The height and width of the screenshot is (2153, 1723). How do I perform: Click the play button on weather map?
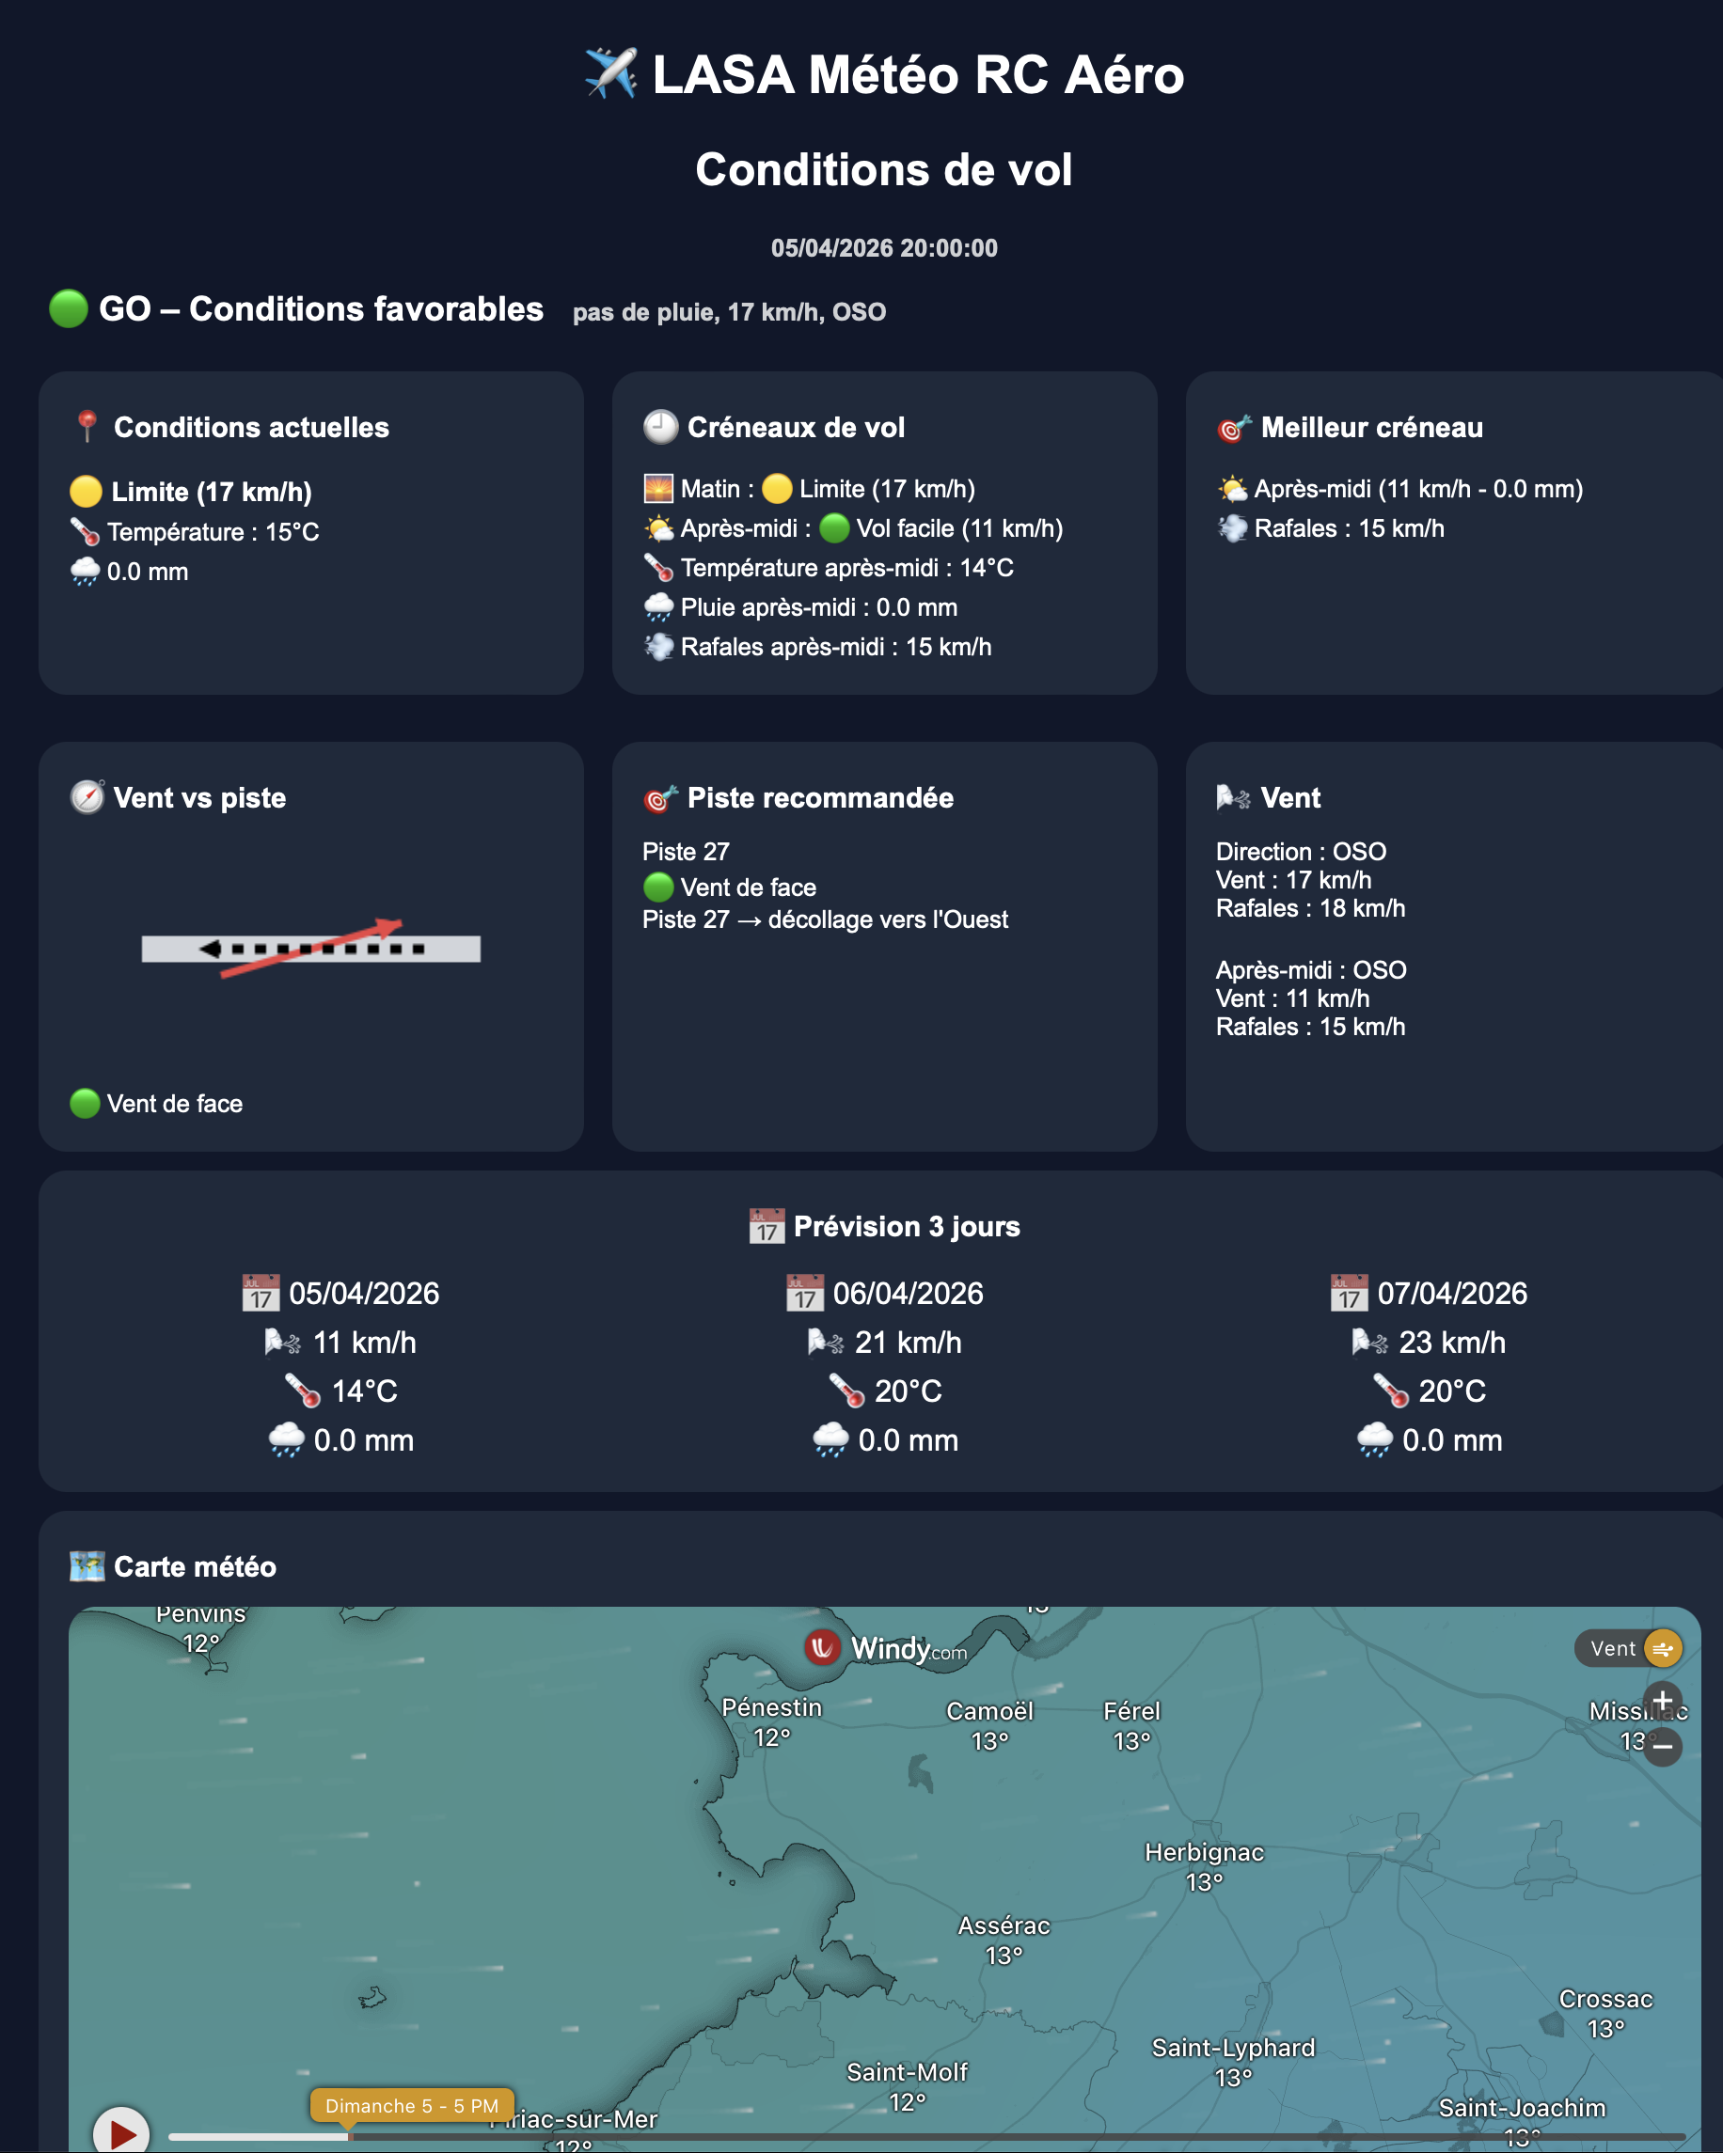click(x=121, y=2132)
